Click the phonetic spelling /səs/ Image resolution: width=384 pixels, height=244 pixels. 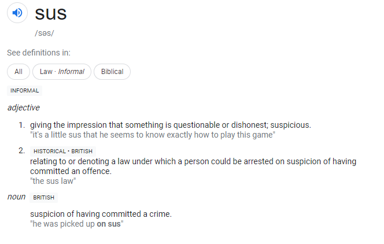point(45,33)
